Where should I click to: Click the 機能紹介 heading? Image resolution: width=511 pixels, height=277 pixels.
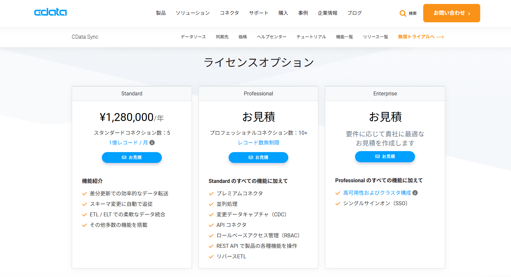coord(92,181)
